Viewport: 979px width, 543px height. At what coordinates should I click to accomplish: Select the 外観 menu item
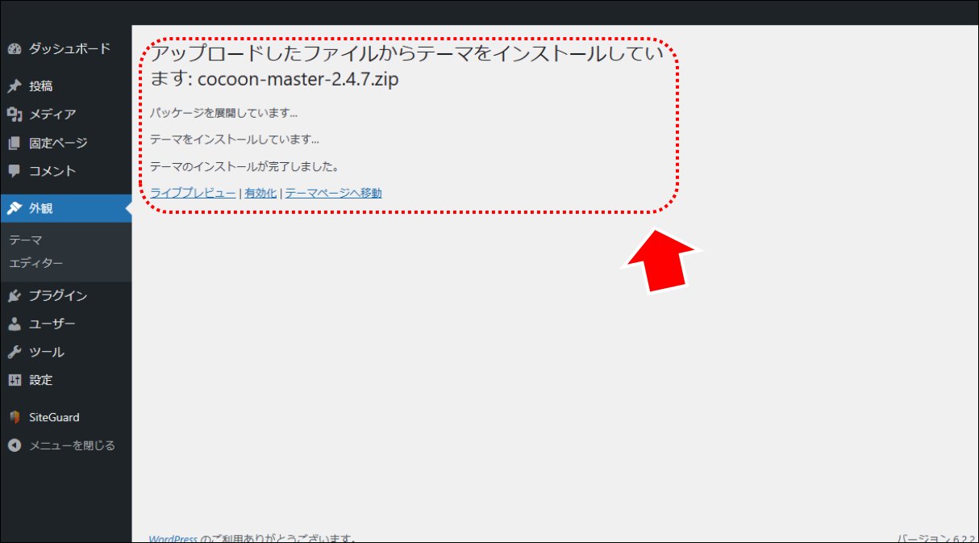point(66,208)
